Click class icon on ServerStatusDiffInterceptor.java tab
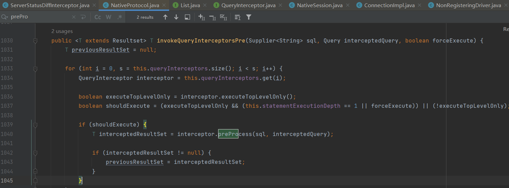This screenshot has width=509, height=188. coord(5,5)
